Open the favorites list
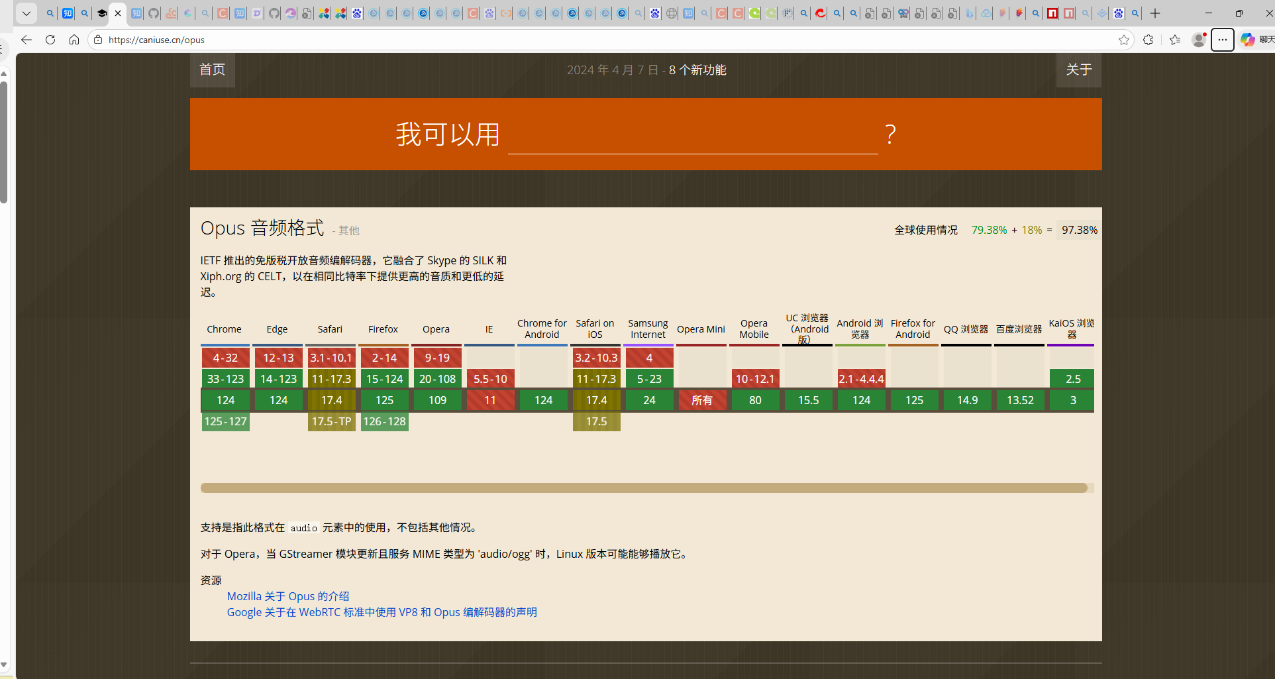Screen dimensions: 1275x679 [x=1175, y=40]
